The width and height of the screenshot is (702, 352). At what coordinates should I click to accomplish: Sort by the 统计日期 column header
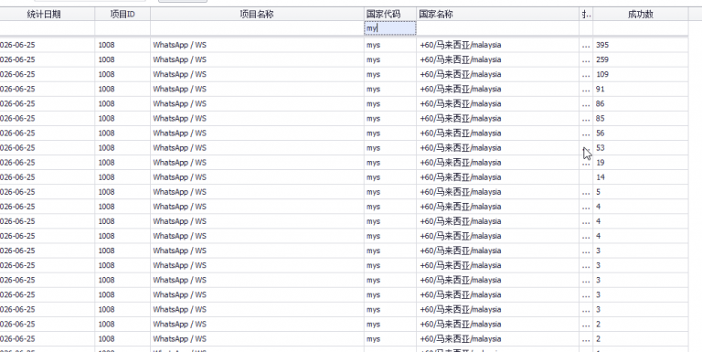point(47,15)
